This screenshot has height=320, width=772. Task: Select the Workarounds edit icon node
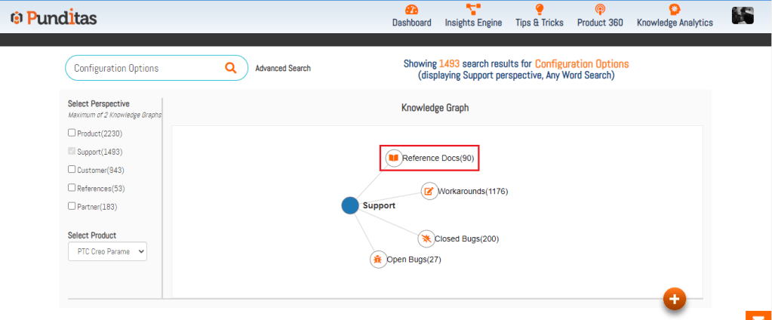[429, 191]
